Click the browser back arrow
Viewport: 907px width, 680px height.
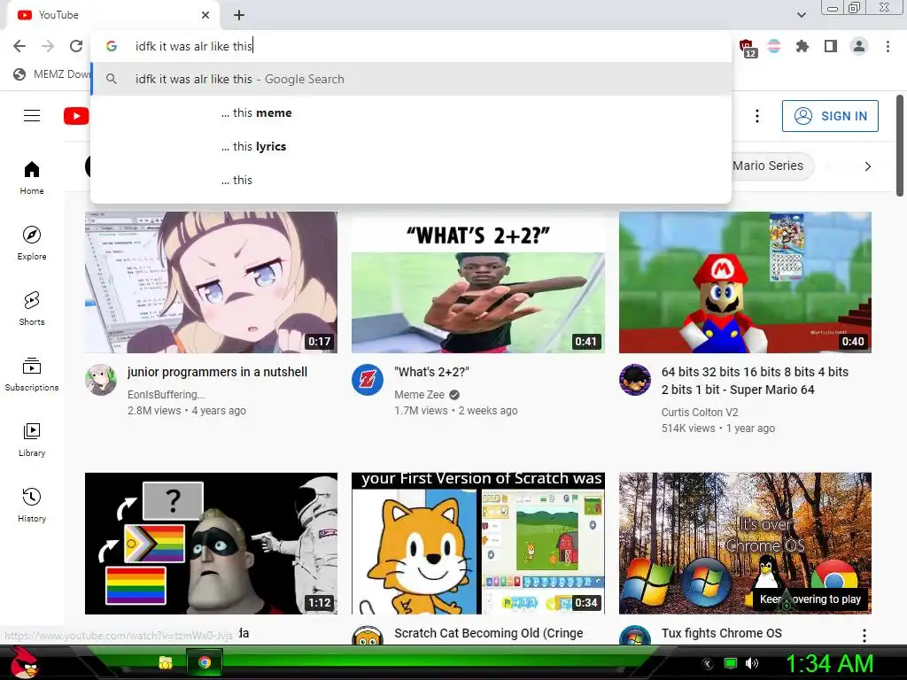19,46
